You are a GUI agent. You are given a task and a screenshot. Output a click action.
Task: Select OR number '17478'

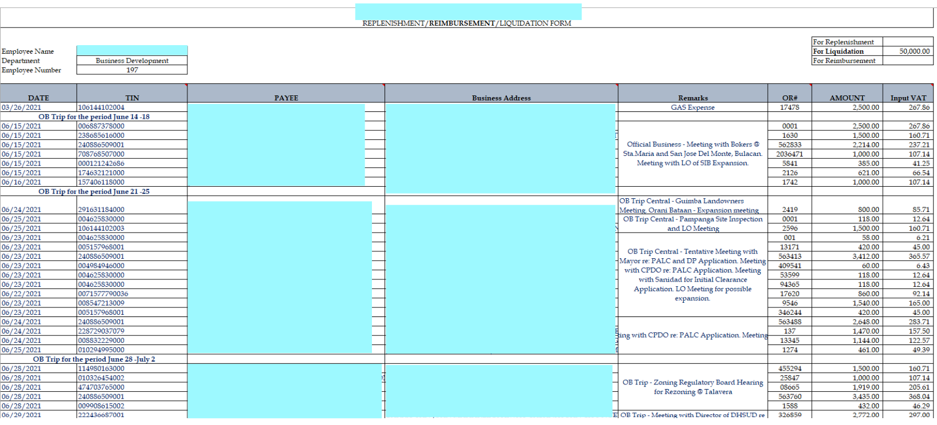click(790, 107)
